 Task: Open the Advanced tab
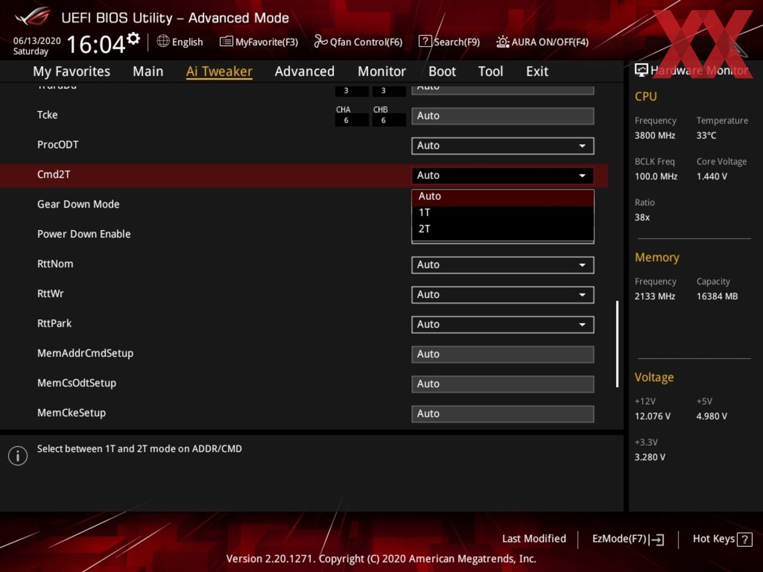(x=305, y=71)
